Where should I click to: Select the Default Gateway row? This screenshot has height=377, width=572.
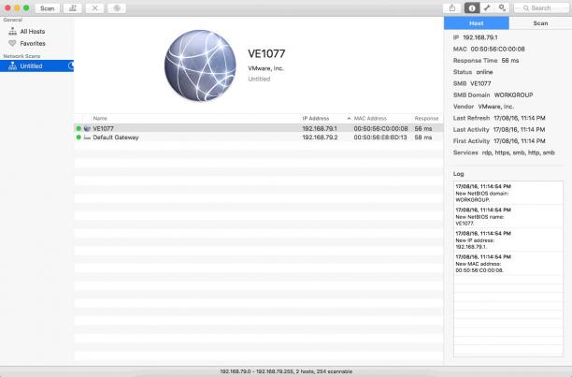point(259,138)
